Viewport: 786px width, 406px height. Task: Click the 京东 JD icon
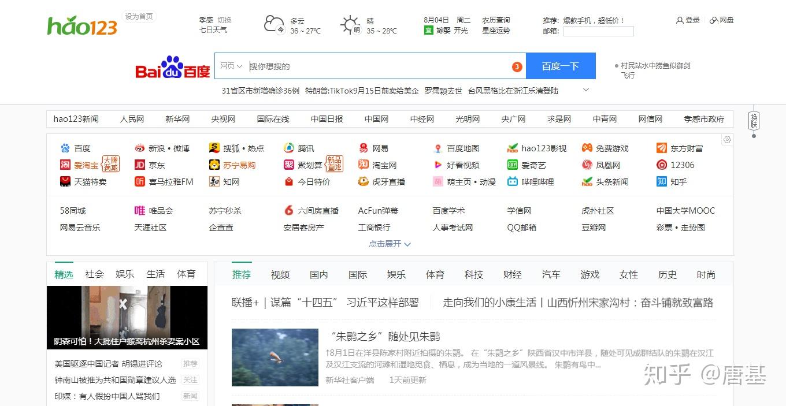point(140,165)
